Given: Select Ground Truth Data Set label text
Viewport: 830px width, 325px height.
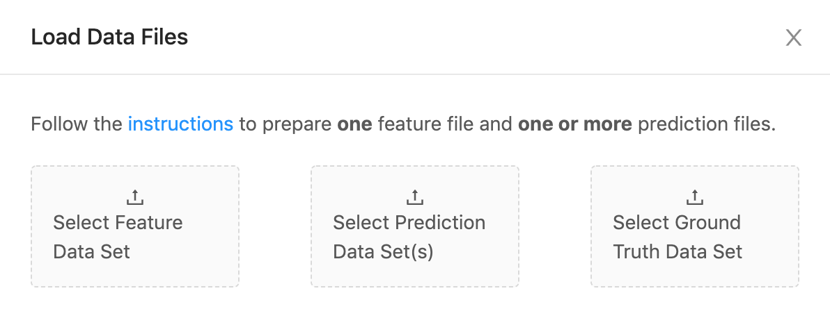Looking at the screenshot, I should coord(678,237).
